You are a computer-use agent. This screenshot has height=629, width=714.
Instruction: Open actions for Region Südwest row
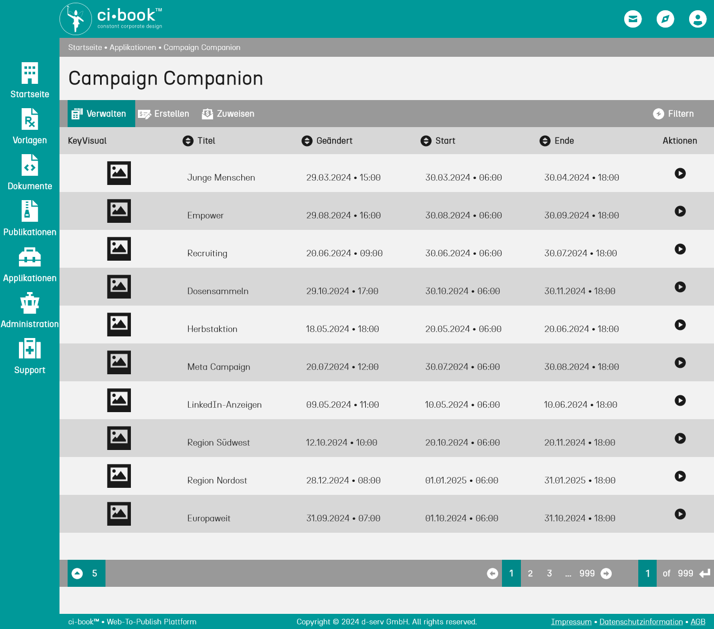680,438
